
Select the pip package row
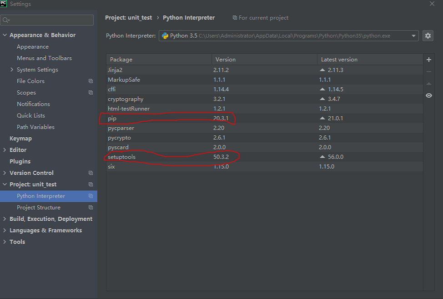pos(264,118)
